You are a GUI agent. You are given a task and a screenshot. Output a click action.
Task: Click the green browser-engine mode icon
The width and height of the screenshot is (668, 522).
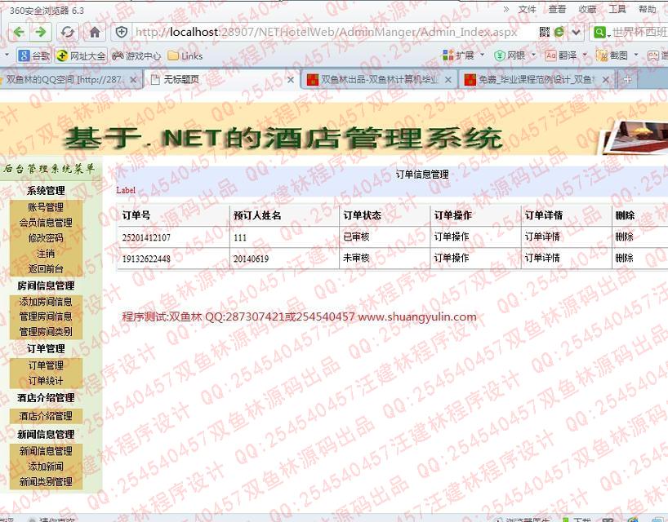coord(559,32)
